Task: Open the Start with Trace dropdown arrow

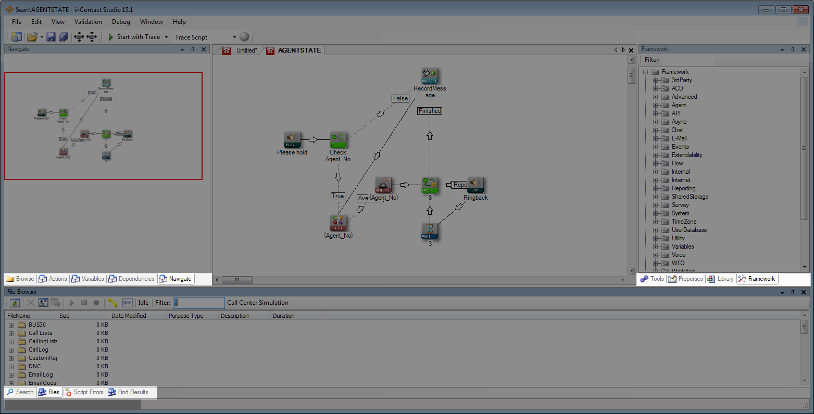Action: tap(166, 37)
